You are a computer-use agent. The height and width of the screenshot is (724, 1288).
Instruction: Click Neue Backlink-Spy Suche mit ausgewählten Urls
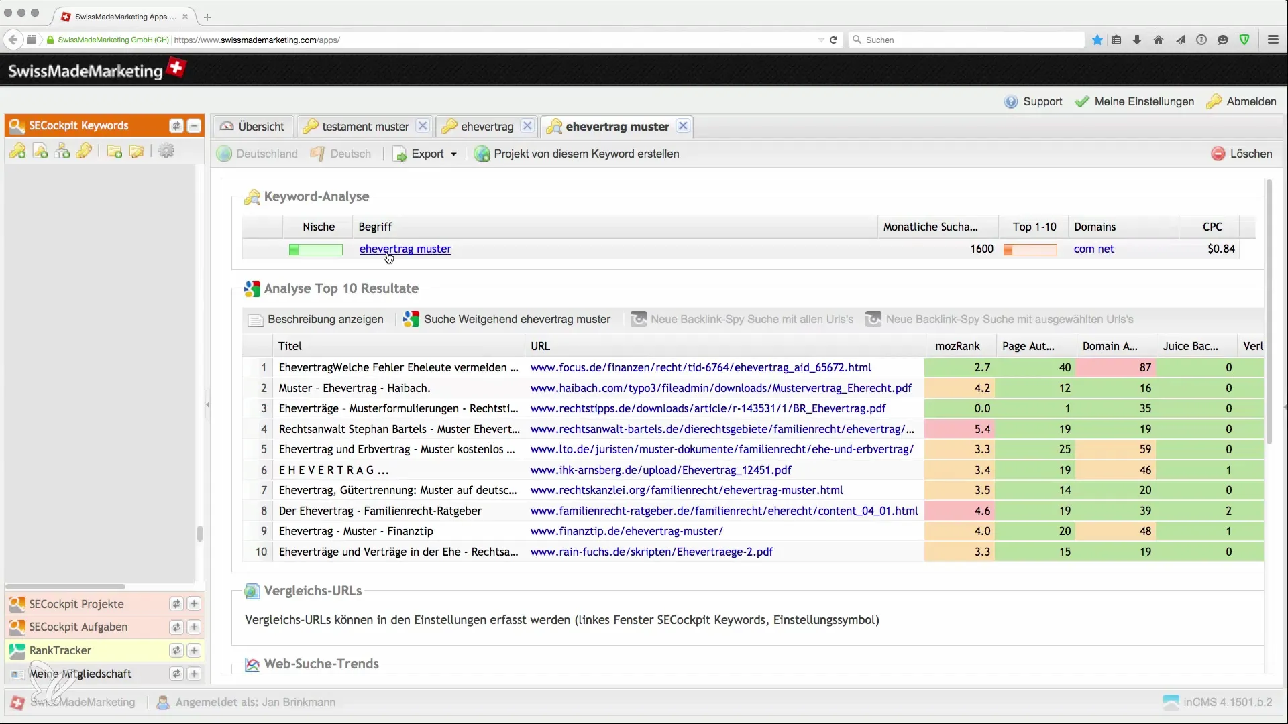[1000, 320]
